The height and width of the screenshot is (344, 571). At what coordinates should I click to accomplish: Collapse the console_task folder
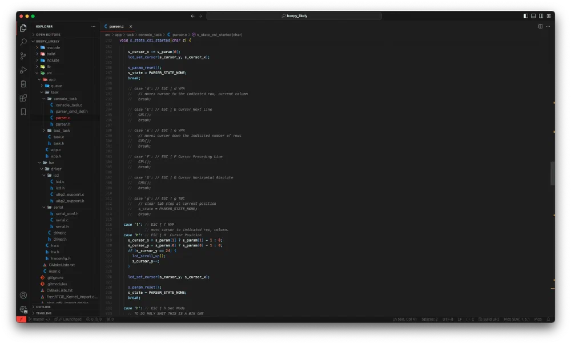[x=65, y=99]
